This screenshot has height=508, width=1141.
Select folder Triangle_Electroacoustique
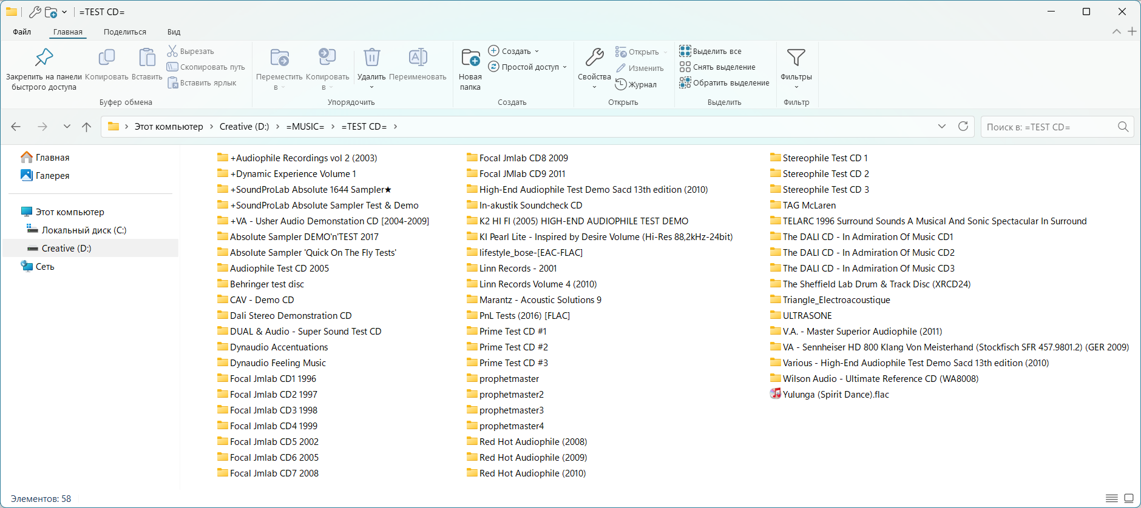830,300
